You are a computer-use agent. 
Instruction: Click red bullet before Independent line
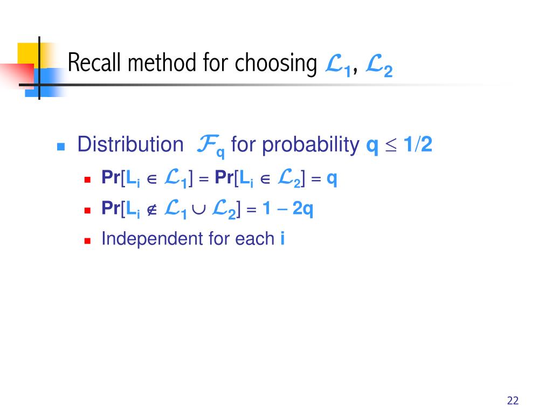coord(88,241)
